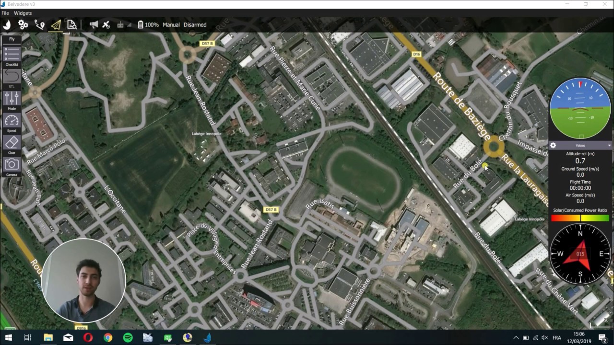
Task: Show hidden system tray icons chevron
Action: point(516,338)
